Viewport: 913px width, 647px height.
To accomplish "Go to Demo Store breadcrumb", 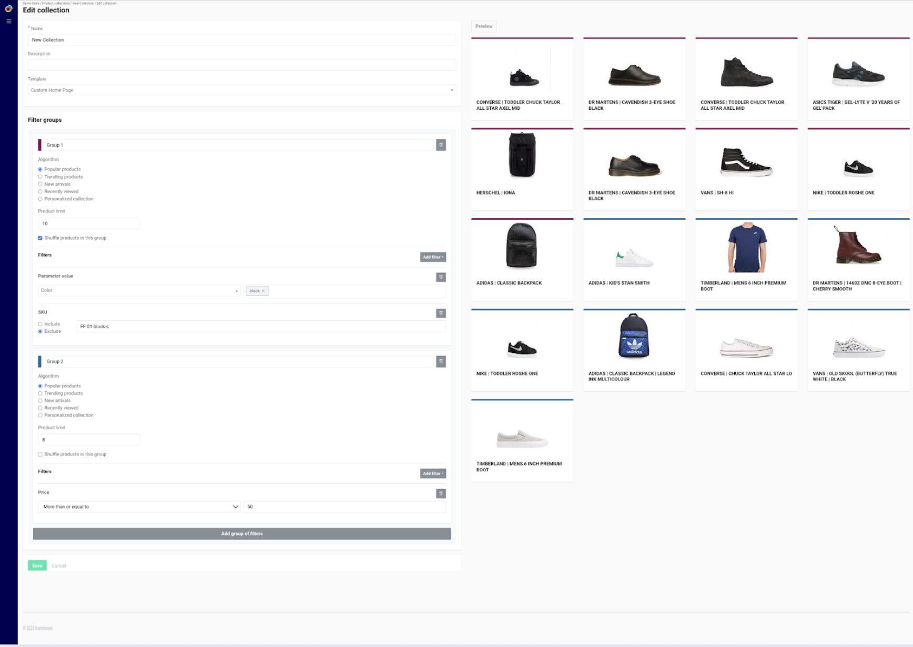I will point(31,3).
